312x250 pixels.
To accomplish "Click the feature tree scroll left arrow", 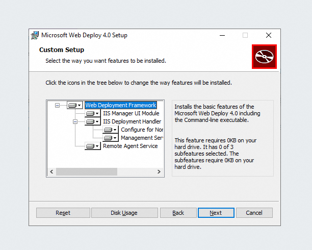I will 51,172.
